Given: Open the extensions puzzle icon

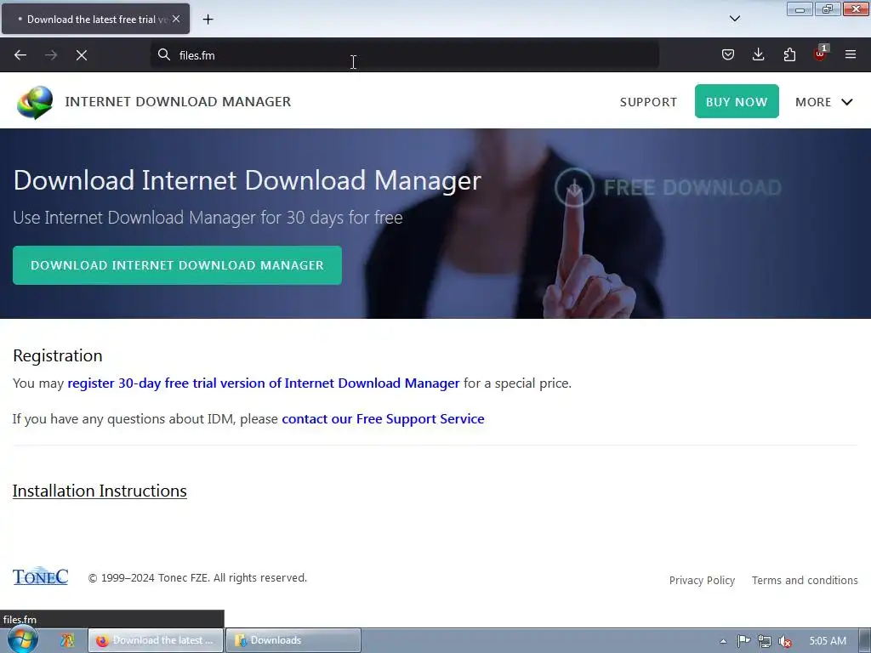Looking at the screenshot, I should [x=789, y=54].
